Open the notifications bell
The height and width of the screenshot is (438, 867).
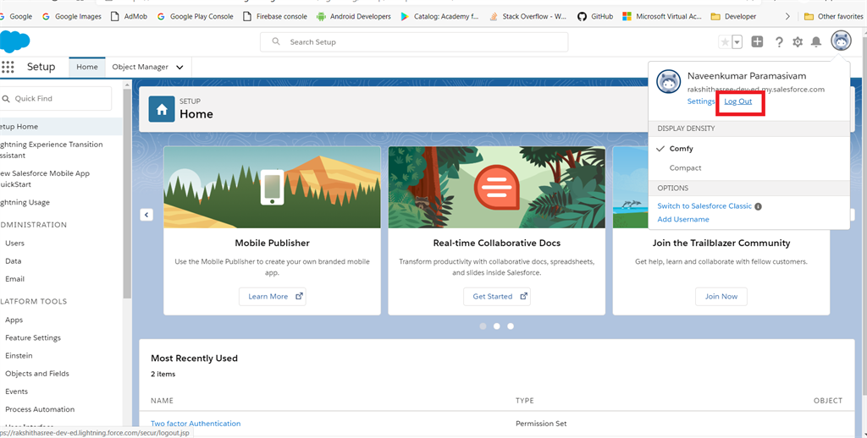point(815,42)
